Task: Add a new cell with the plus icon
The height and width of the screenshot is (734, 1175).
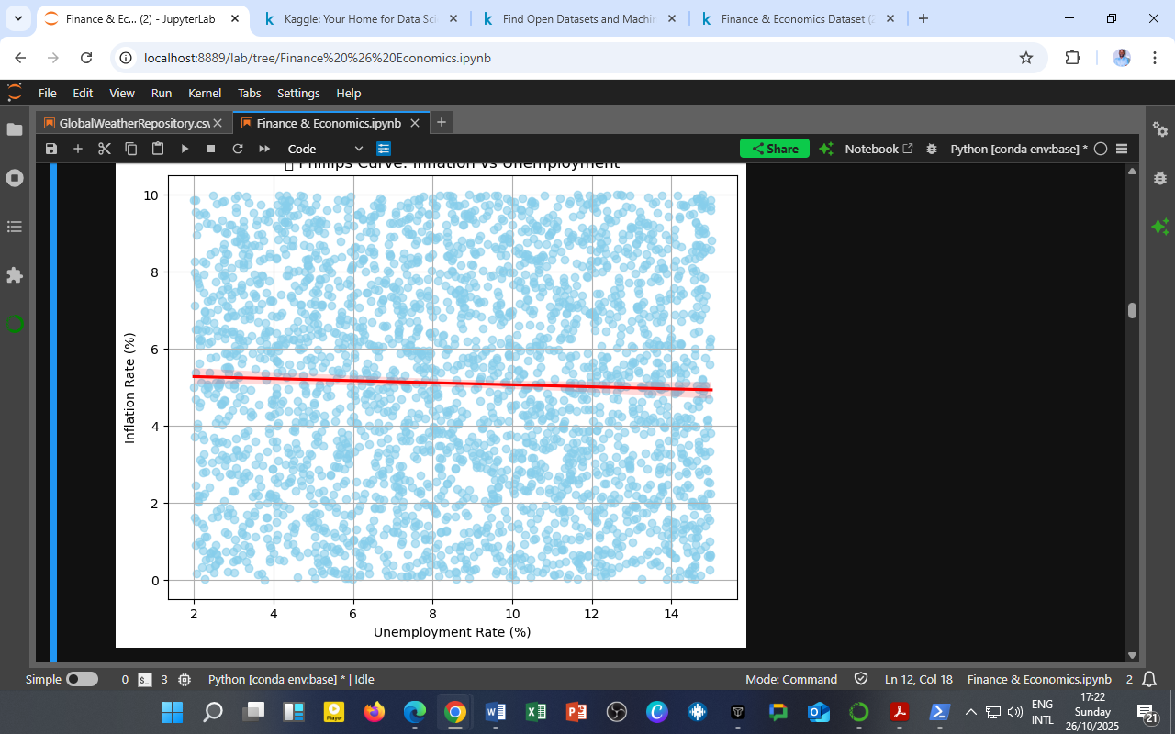Action: (x=78, y=148)
